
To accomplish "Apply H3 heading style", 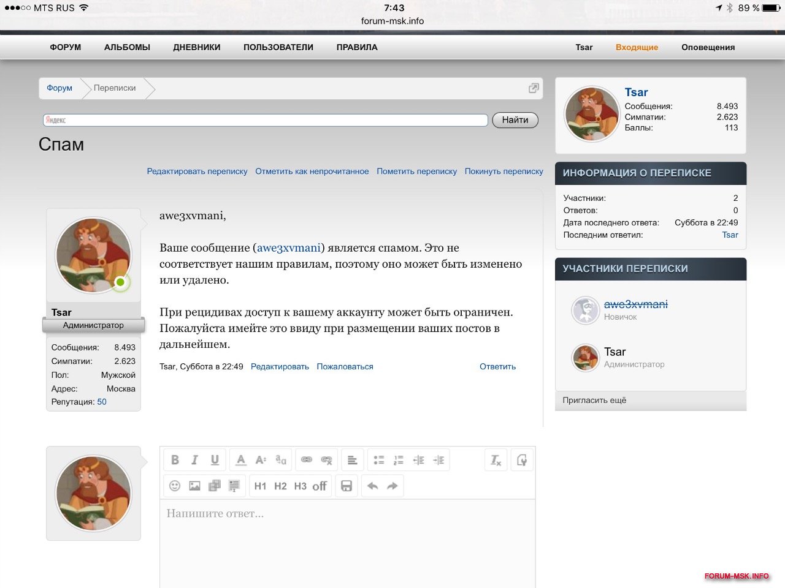I will coord(300,486).
